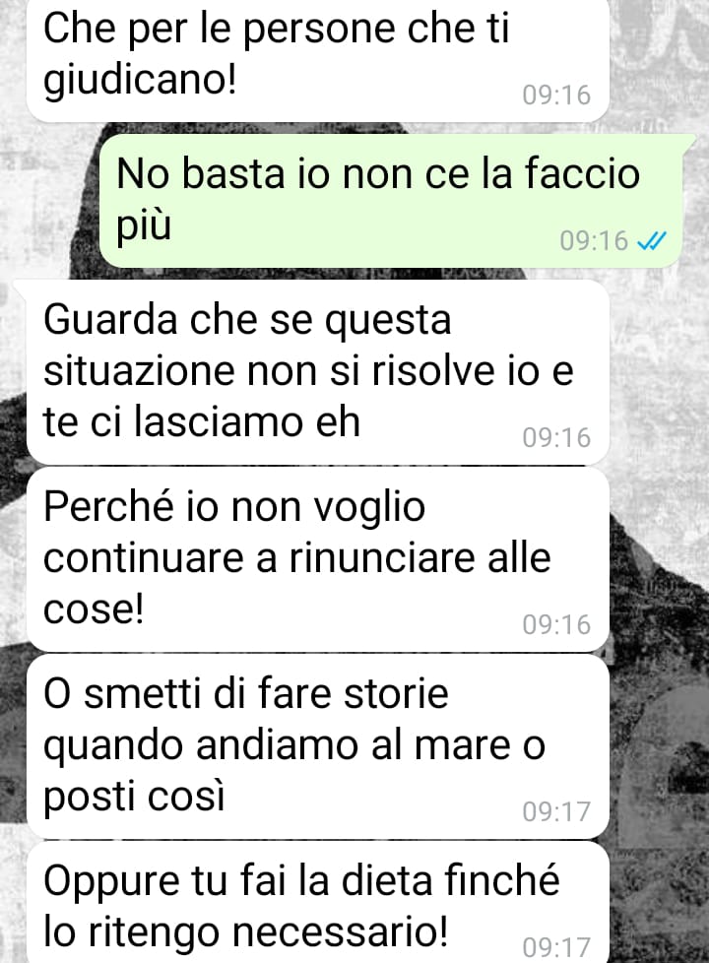This screenshot has height=963, width=709.
Task: Tap message 'Guarda che se questa situazione non si risolve'
Action: pyautogui.click(x=318, y=372)
